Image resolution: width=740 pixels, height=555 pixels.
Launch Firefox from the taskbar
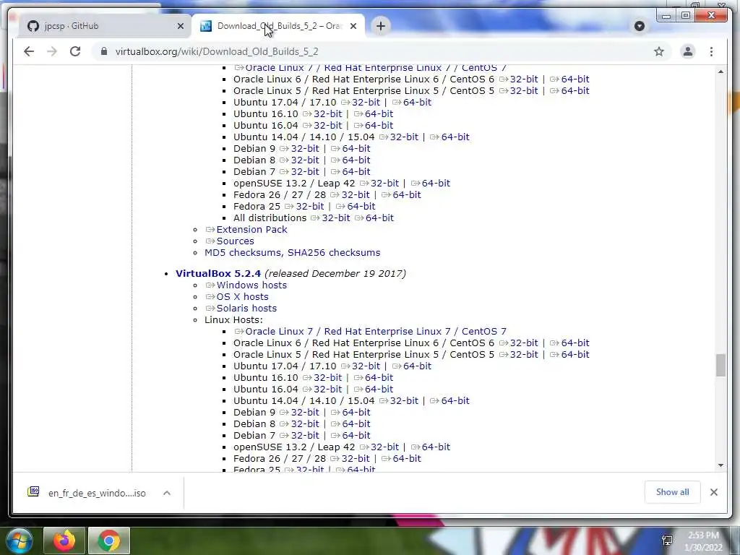click(64, 541)
